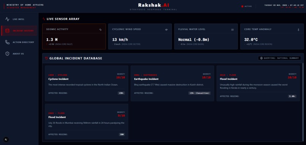
Task: Click the Seismic Activity card title
Action: 57,29
